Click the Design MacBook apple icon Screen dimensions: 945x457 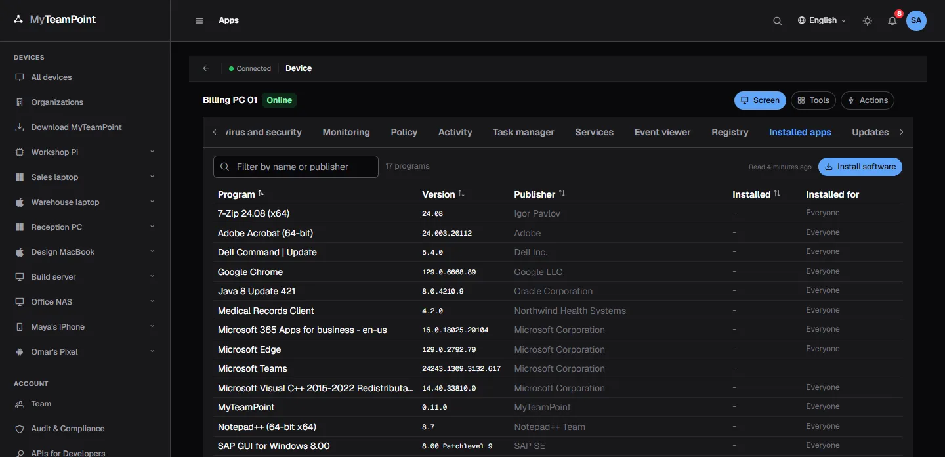point(19,252)
